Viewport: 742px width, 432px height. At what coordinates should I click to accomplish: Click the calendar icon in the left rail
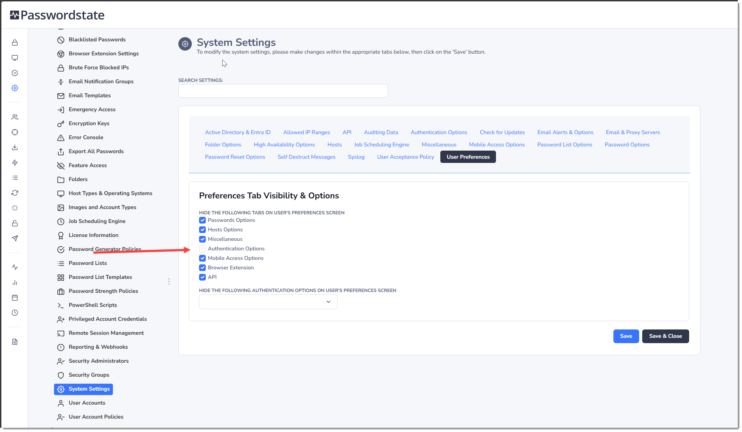click(15, 298)
